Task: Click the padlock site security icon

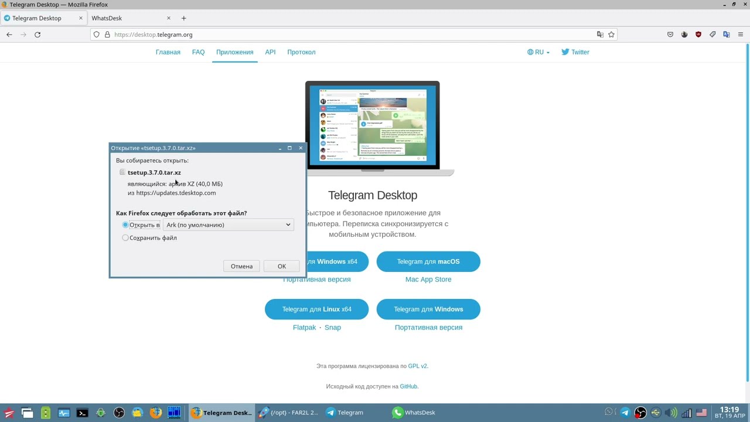Action: point(107,35)
